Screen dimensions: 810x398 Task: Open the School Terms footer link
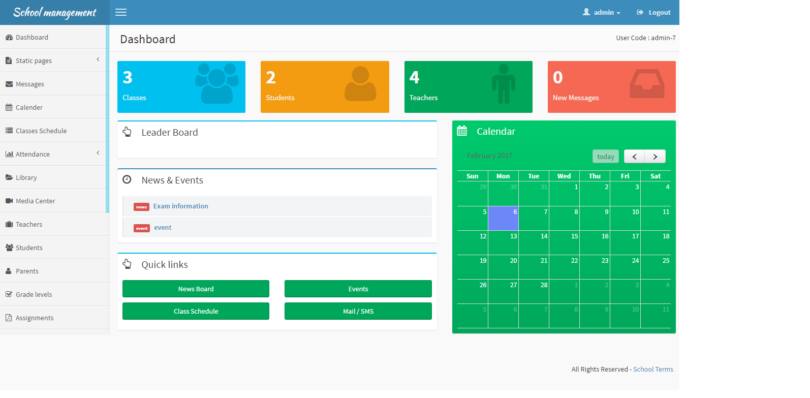653,369
